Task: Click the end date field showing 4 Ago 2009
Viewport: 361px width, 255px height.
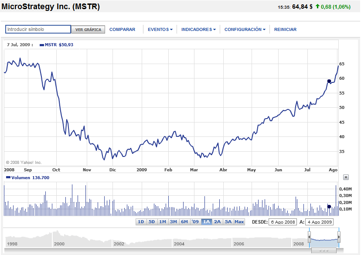Action: [x=319, y=222]
